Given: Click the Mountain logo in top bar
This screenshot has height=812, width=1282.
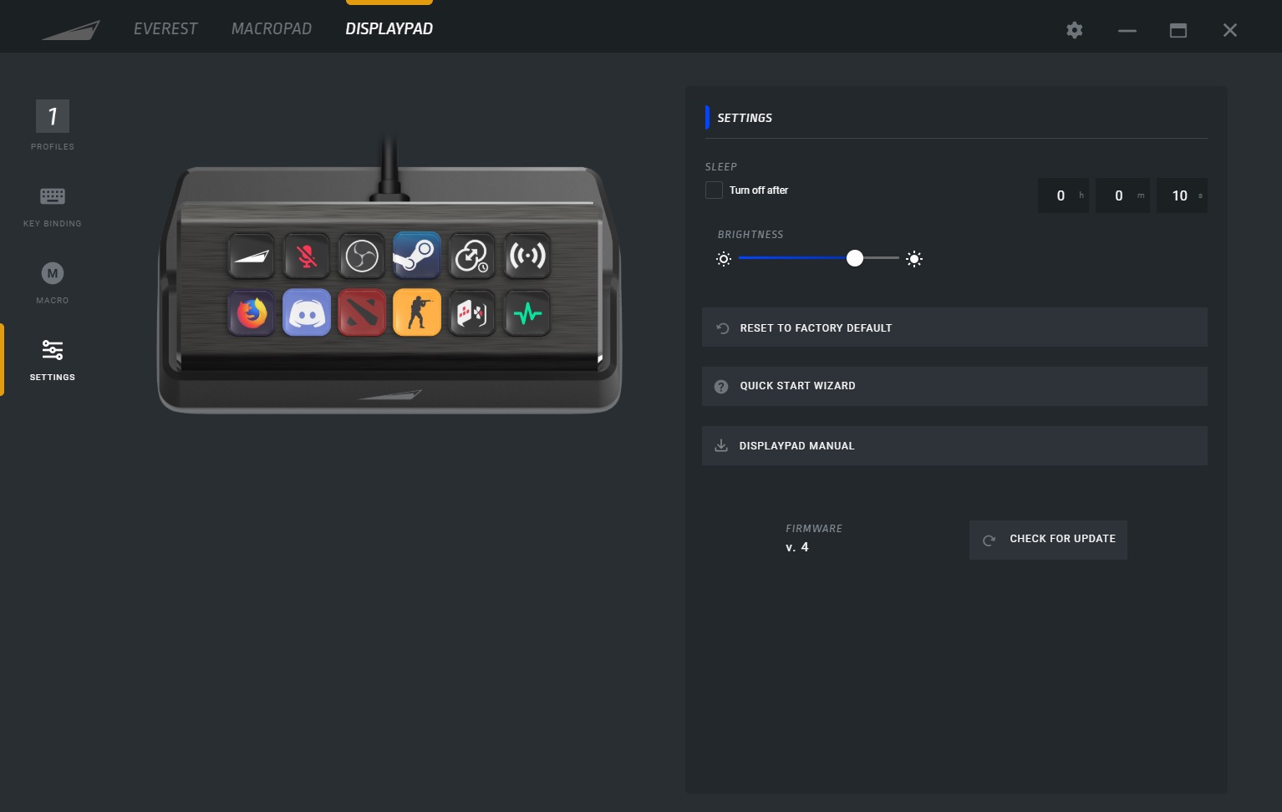Looking at the screenshot, I should coord(71,30).
